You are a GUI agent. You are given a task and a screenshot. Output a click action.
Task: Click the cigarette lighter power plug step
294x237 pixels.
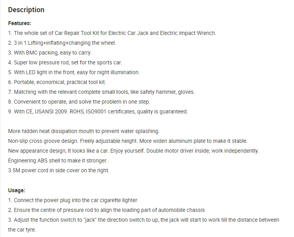click(x=73, y=201)
